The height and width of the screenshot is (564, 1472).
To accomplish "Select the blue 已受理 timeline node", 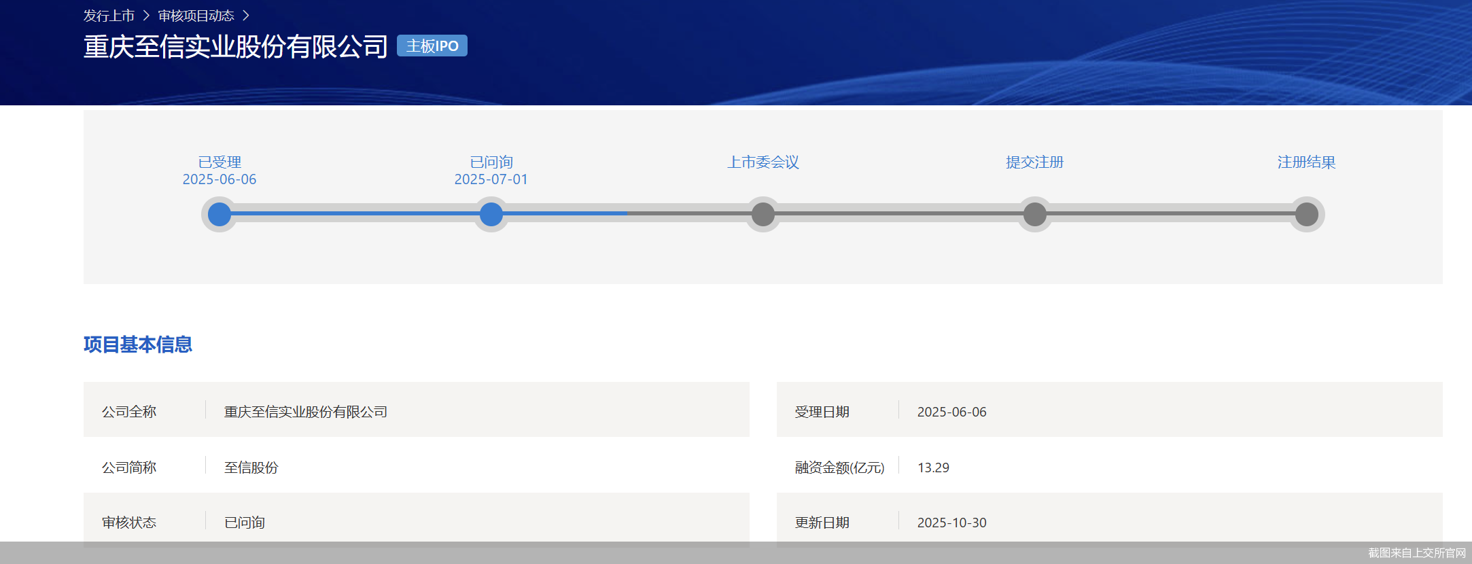I will [x=220, y=215].
